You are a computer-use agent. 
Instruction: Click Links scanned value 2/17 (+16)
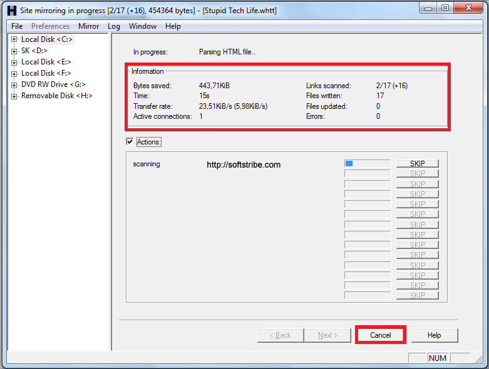click(392, 86)
